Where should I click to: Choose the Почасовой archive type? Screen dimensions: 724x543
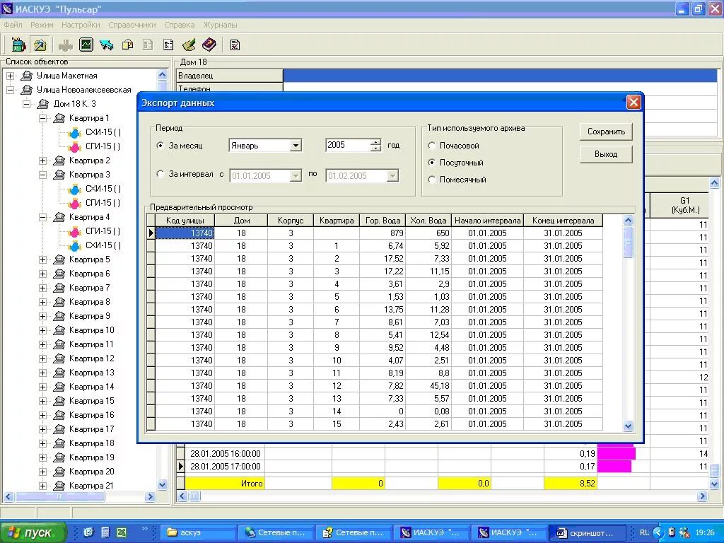pos(432,146)
